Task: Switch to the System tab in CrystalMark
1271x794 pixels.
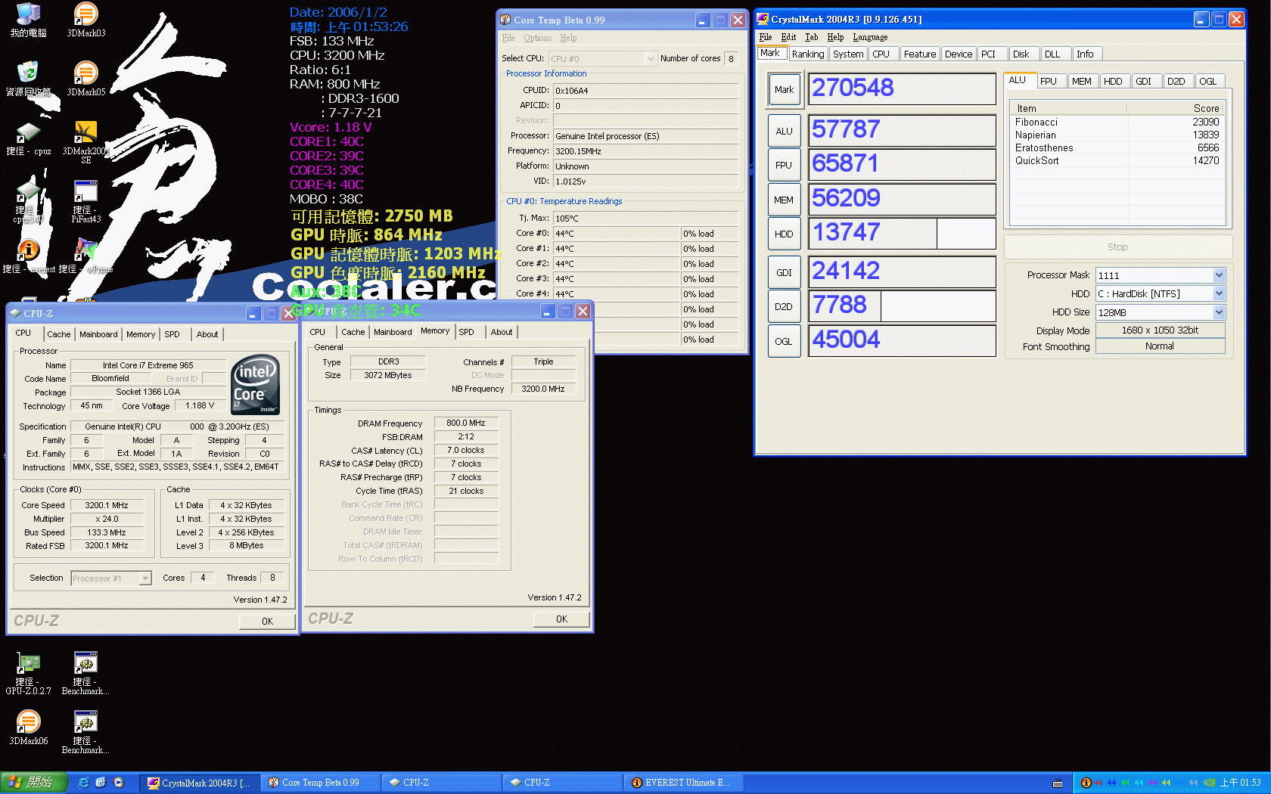Action: 848,54
